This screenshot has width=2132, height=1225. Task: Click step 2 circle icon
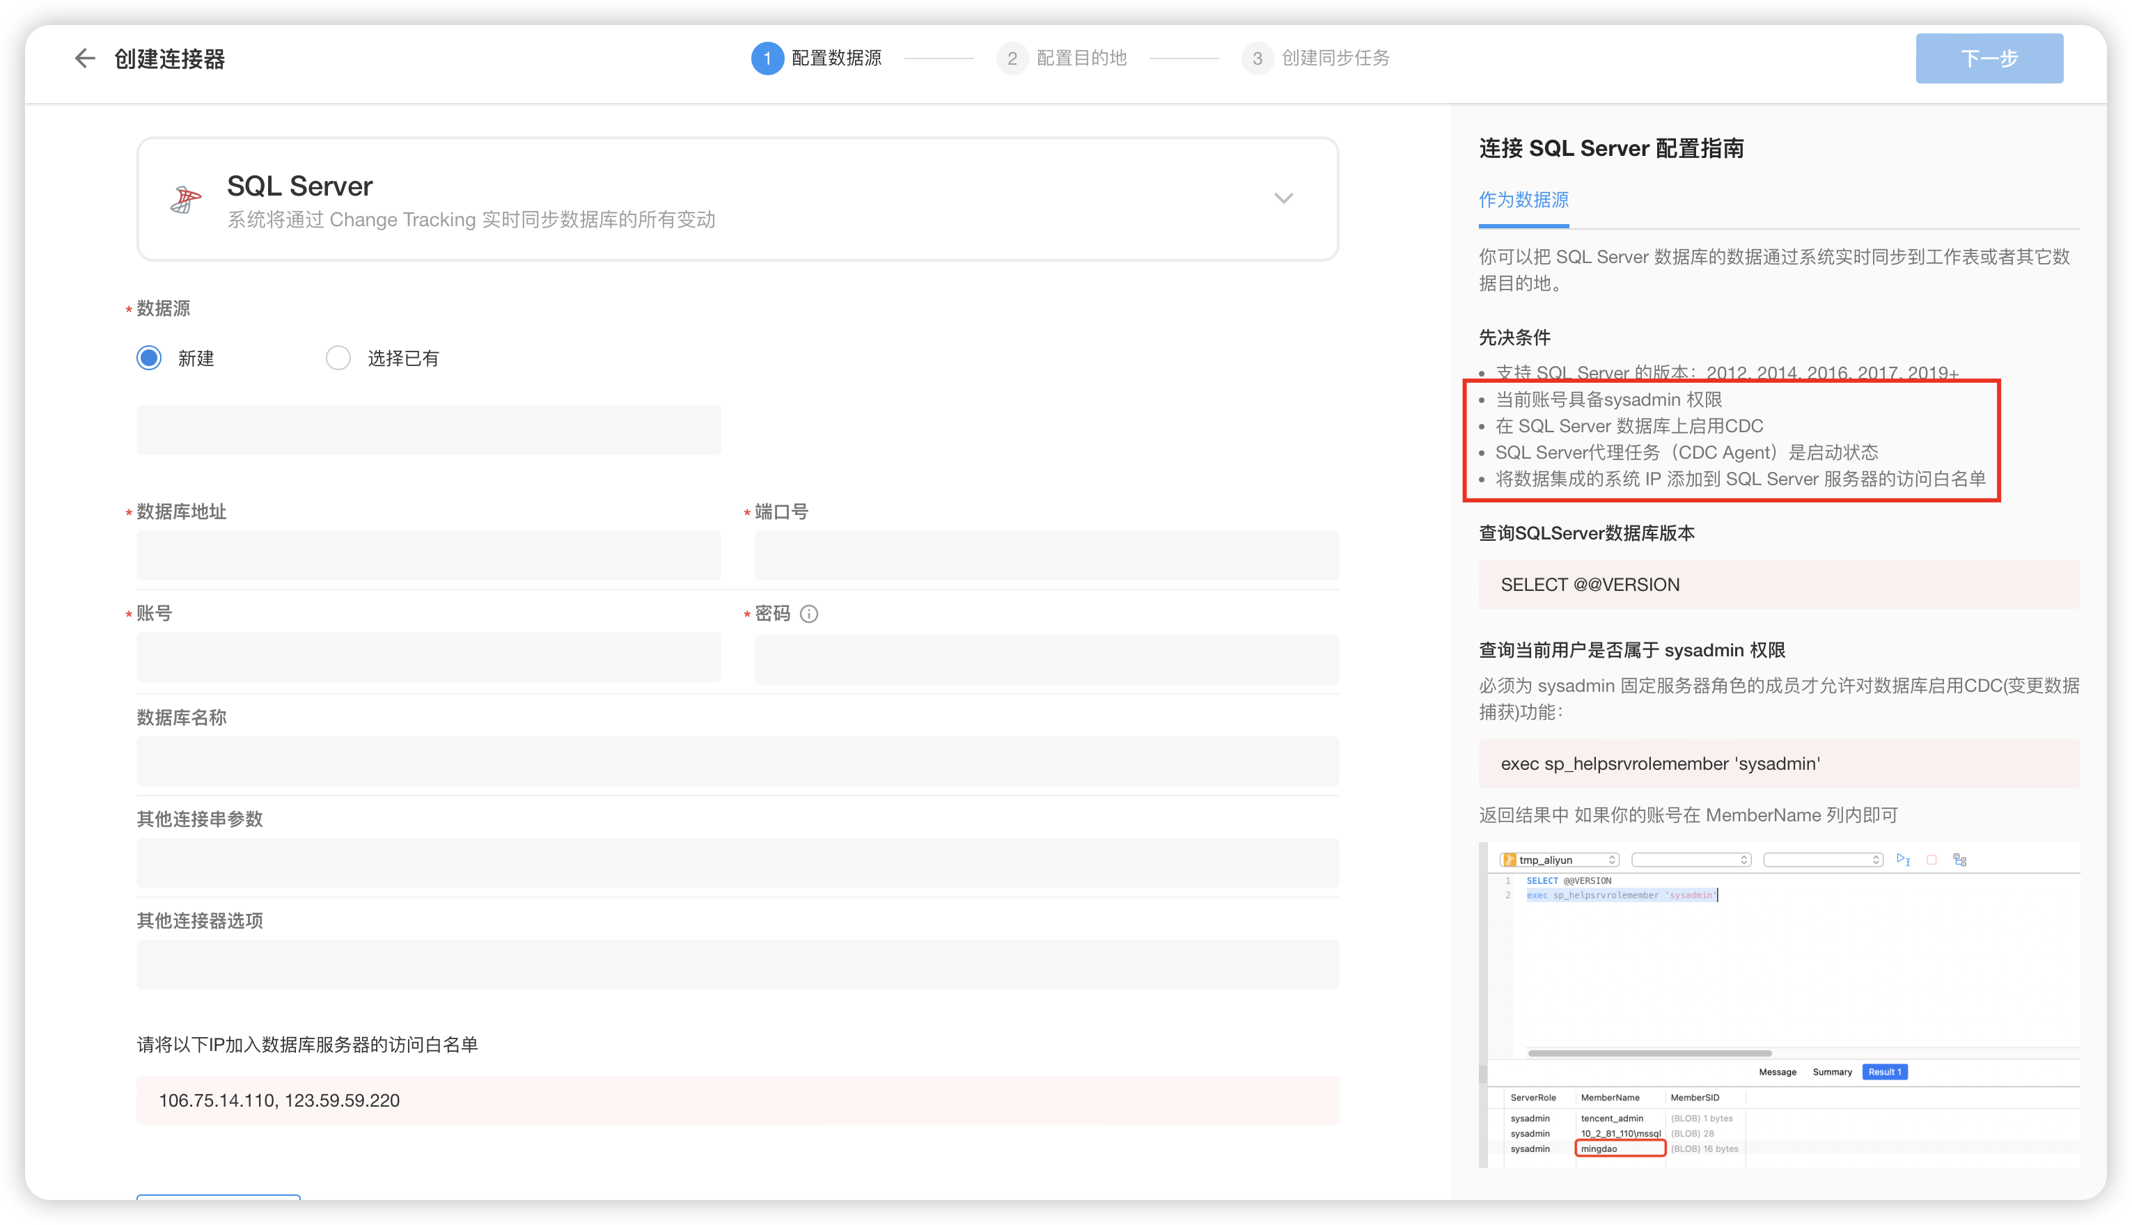coord(1012,58)
